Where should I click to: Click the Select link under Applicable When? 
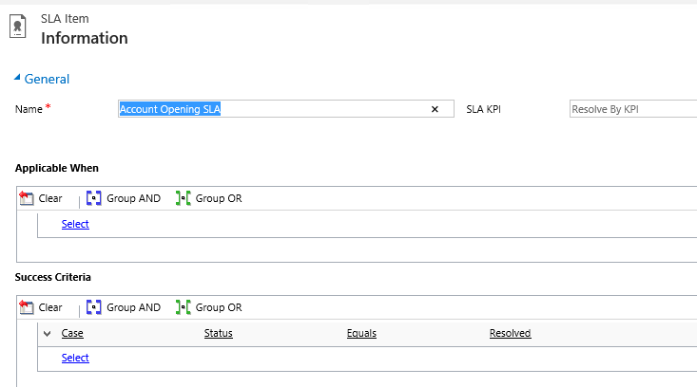point(75,224)
